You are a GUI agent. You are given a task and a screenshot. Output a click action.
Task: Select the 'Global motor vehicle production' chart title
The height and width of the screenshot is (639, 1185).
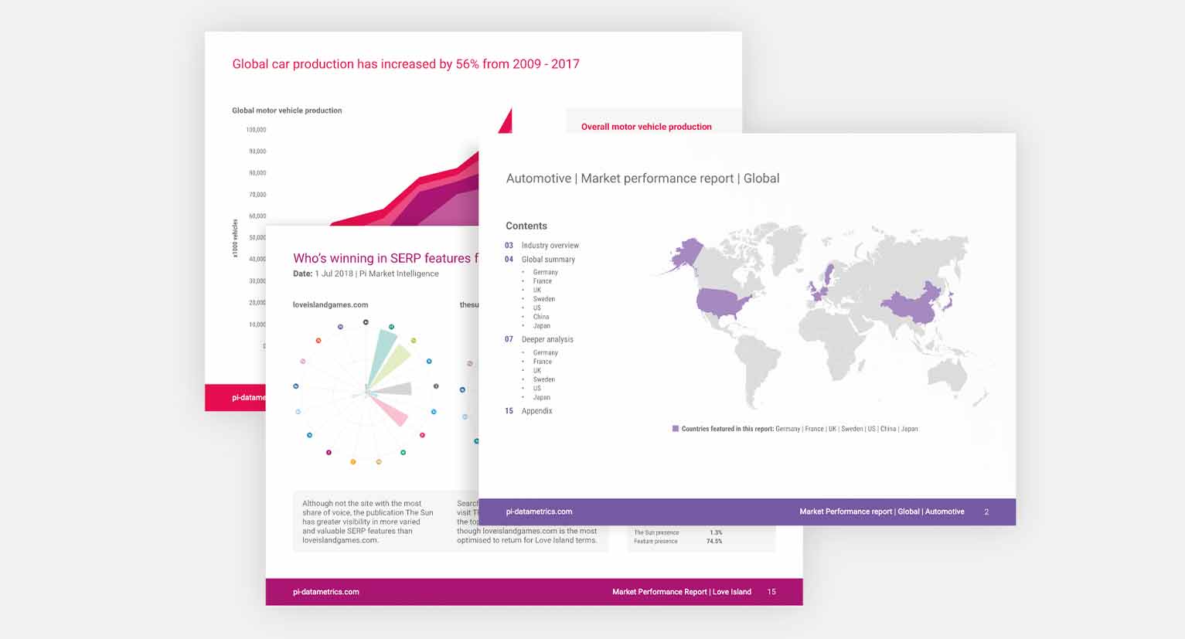pyautogui.click(x=287, y=110)
